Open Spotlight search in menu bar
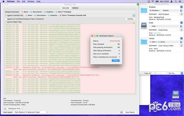The image size is (184, 116). coord(176,2)
